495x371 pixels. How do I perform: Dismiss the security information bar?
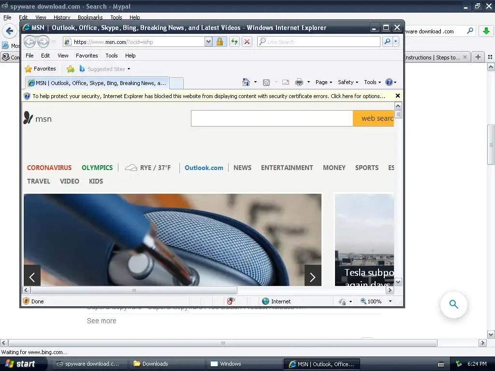click(x=398, y=96)
